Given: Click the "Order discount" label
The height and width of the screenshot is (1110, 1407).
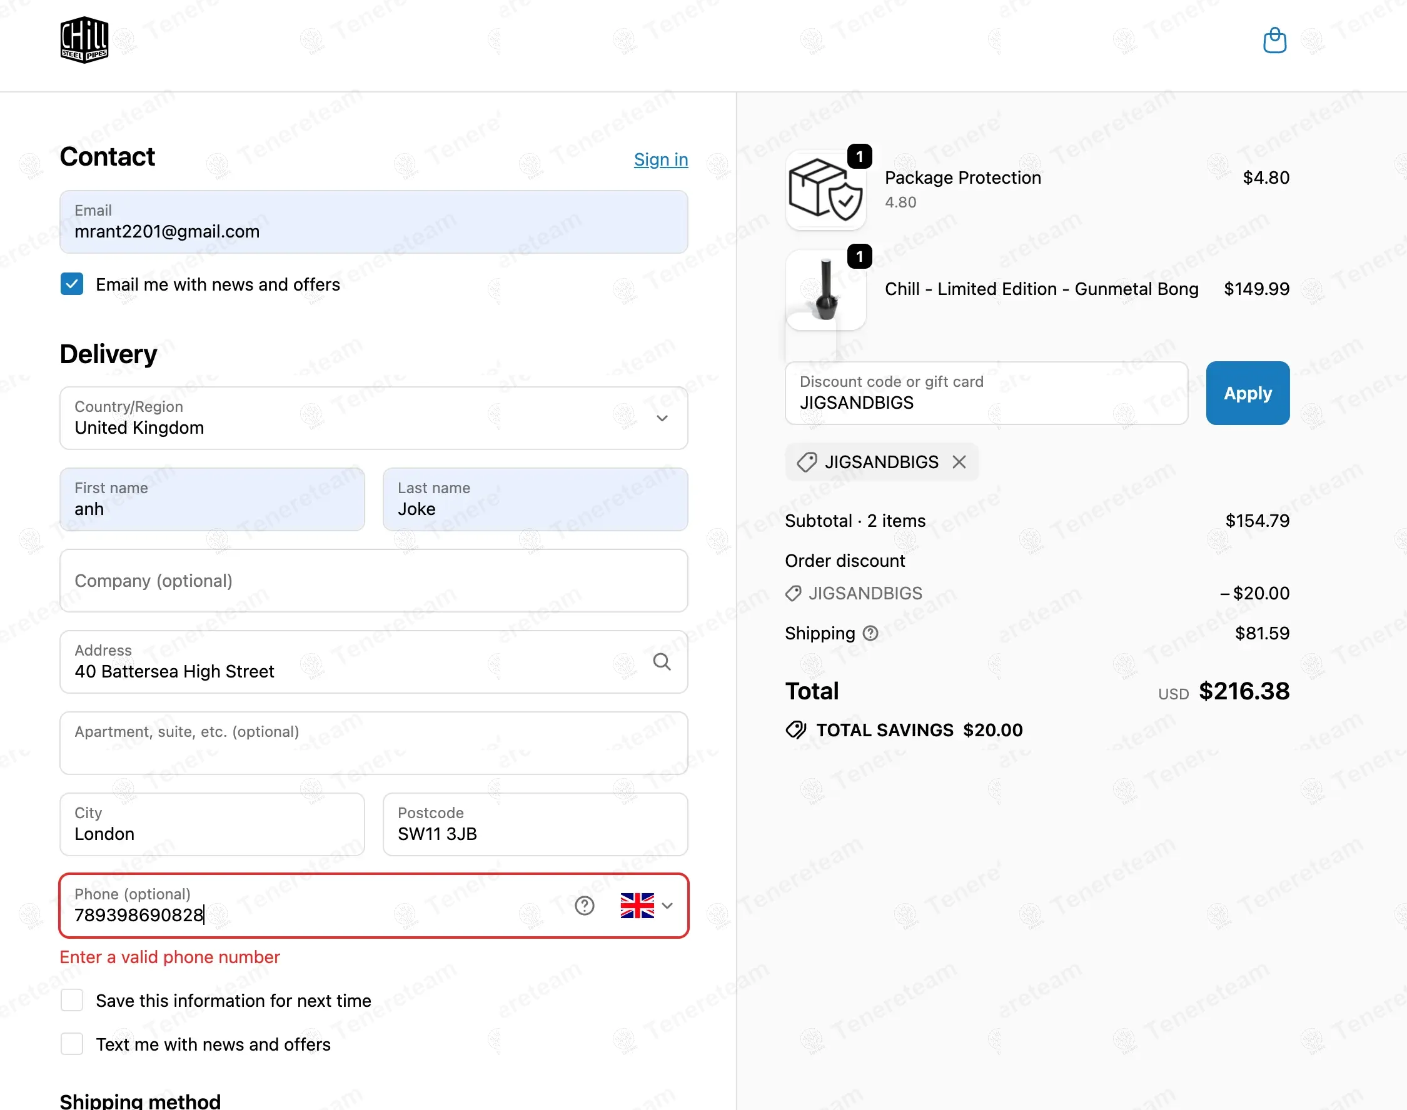Looking at the screenshot, I should pos(845,560).
